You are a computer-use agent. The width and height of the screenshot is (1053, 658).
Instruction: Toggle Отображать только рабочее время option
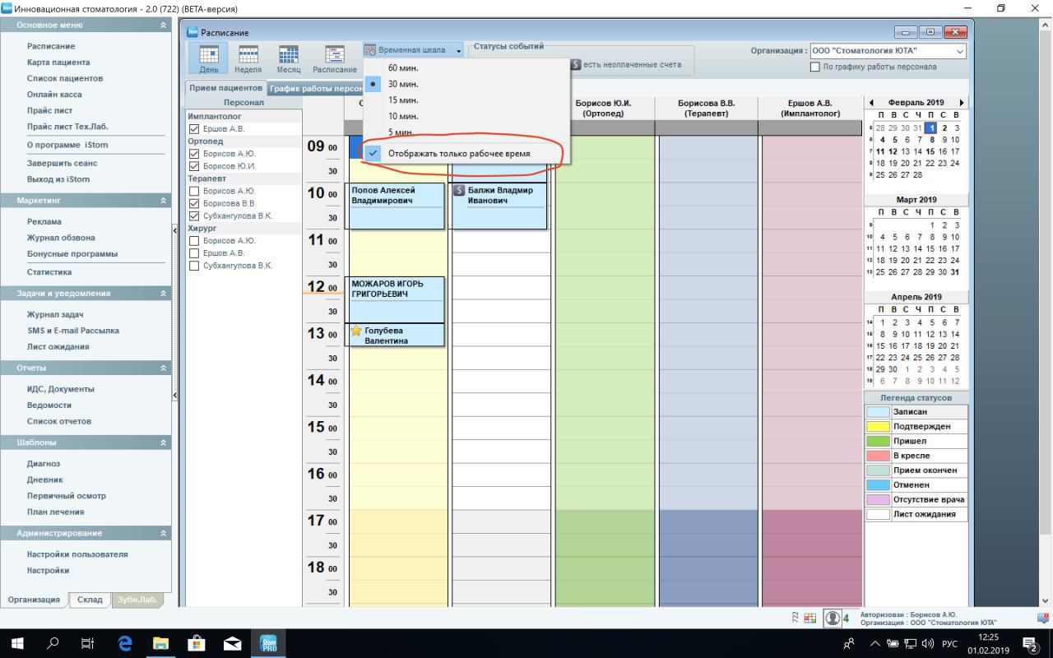coord(458,153)
